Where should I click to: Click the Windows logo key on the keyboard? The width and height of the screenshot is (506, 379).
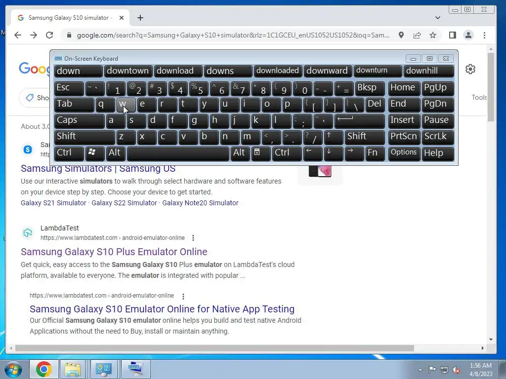tap(94, 153)
